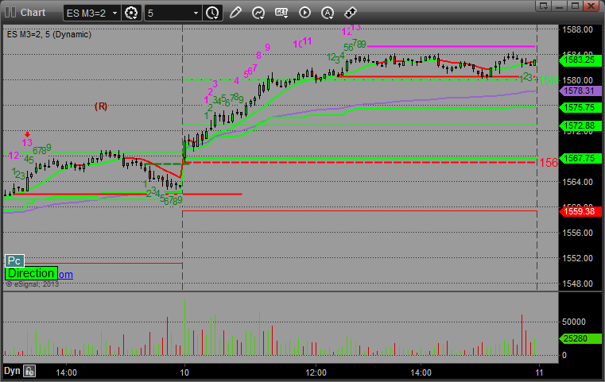Screen dimensions: 605x382
Task: Open the blue link beside Direction
Action: point(66,275)
